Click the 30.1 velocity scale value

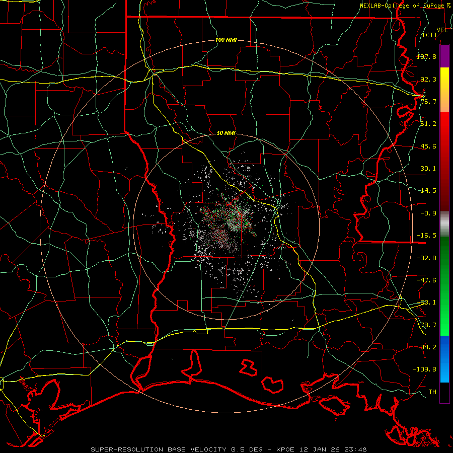[428, 169]
